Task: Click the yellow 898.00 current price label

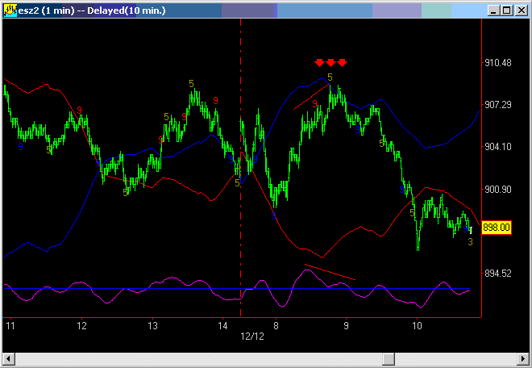Action: point(496,228)
